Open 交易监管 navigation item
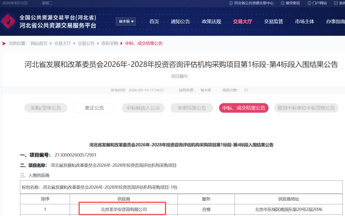The height and width of the screenshot is (216, 345). 273,21
